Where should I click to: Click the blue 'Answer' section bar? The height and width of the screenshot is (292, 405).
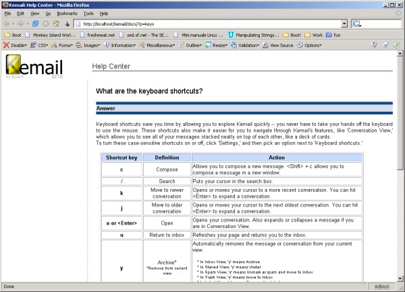(244, 108)
